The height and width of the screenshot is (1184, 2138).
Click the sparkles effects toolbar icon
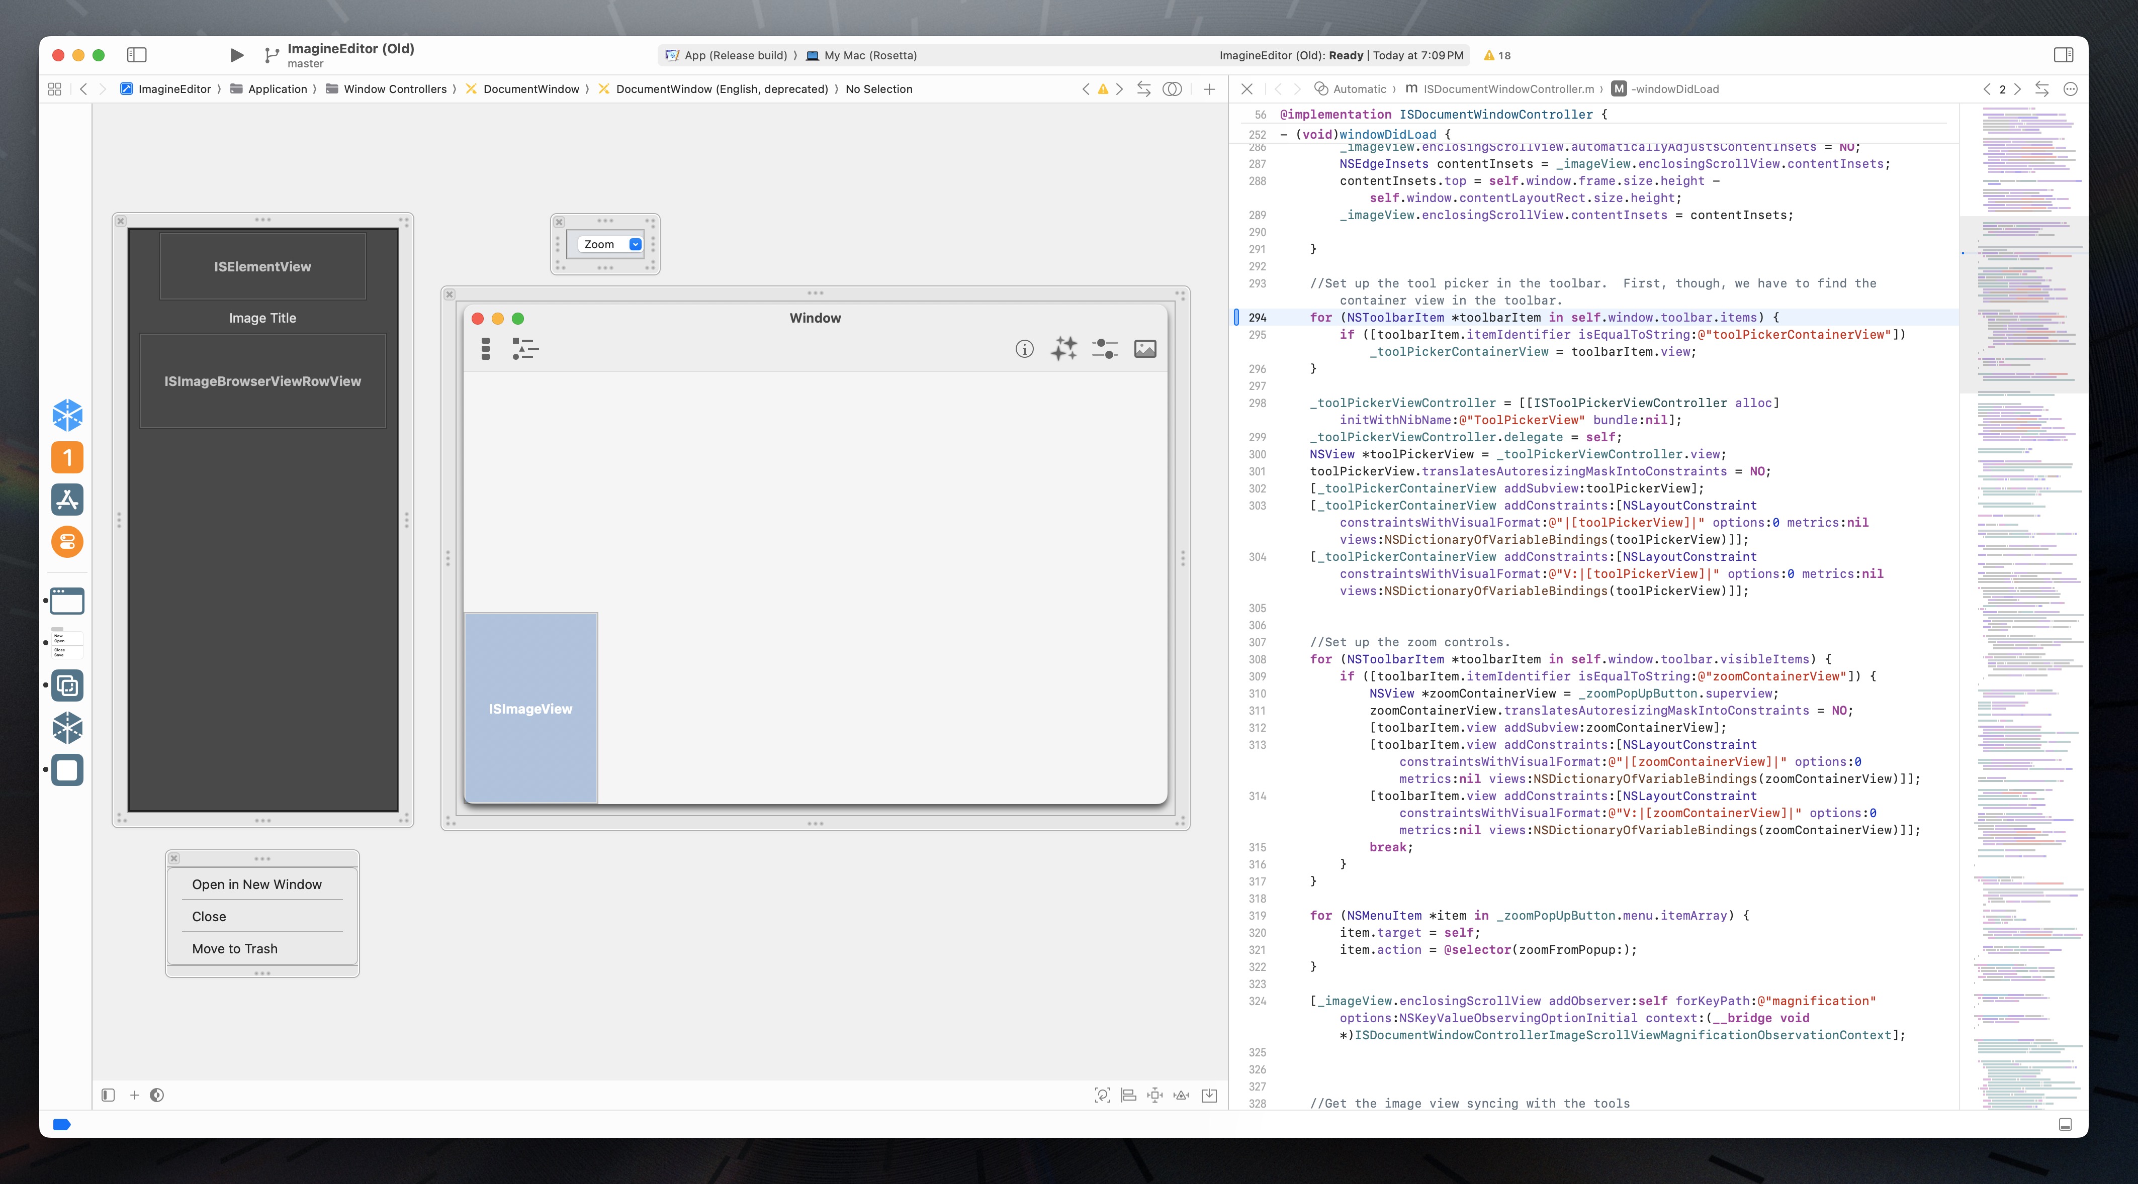pyautogui.click(x=1064, y=349)
